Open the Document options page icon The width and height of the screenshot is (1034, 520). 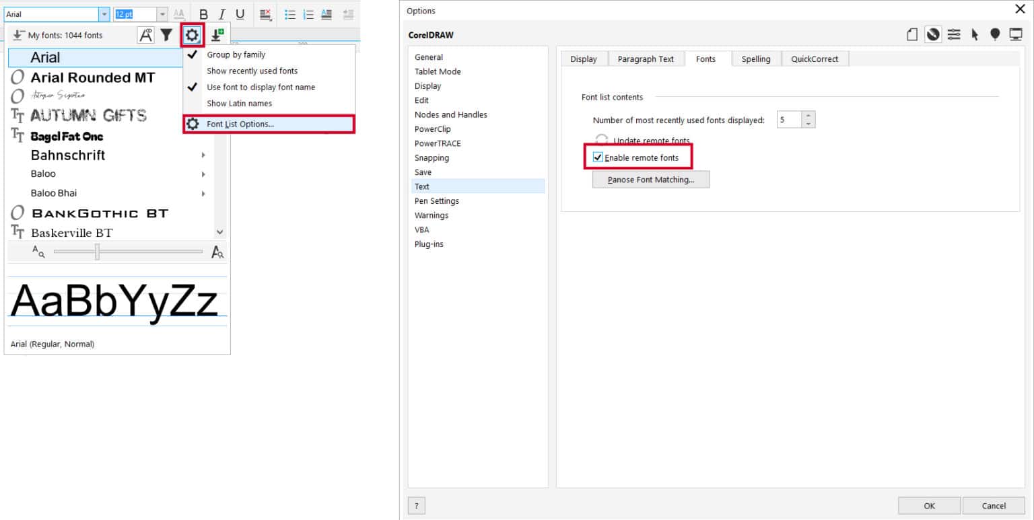pos(912,33)
